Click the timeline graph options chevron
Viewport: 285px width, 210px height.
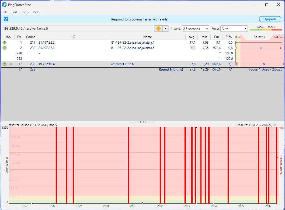pyautogui.click(x=275, y=125)
